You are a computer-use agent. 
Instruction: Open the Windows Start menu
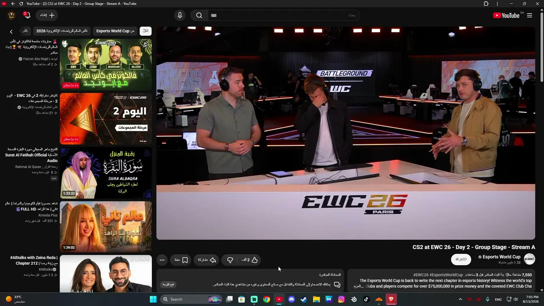tap(153, 299)
